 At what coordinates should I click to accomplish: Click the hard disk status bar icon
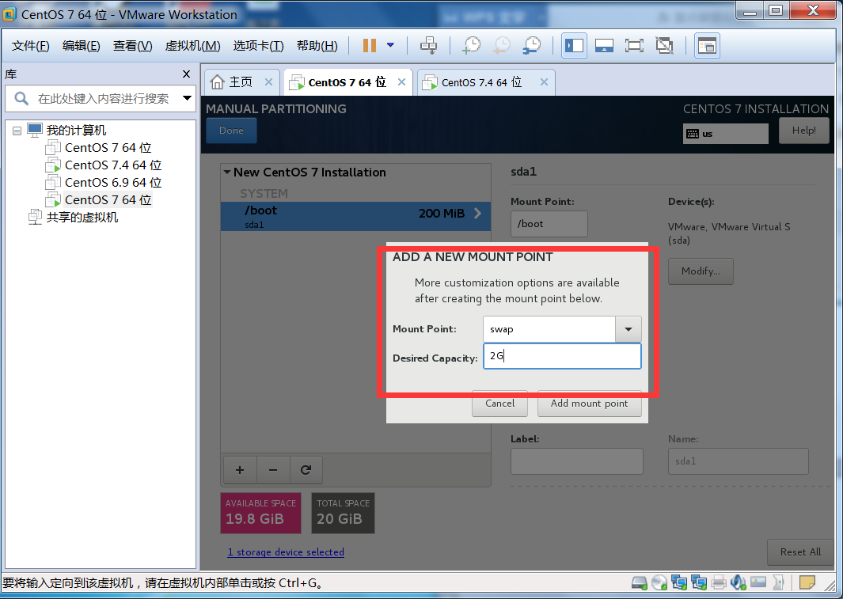click(x=640, y=582)
